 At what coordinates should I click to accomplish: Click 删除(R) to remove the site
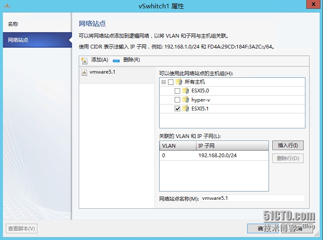(x=132, y=60)
